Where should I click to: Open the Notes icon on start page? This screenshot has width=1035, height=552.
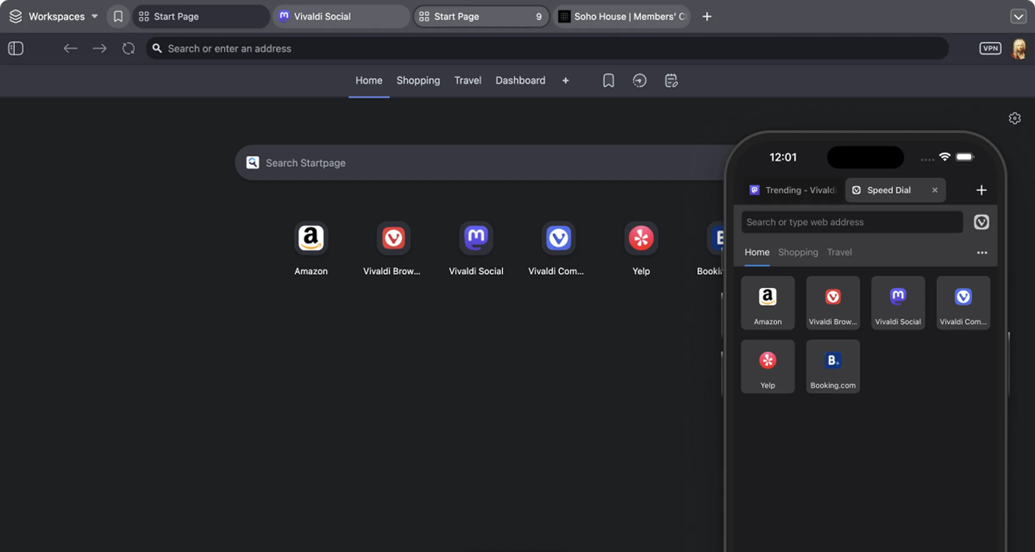pyautogui.click(x=671, y=81)
